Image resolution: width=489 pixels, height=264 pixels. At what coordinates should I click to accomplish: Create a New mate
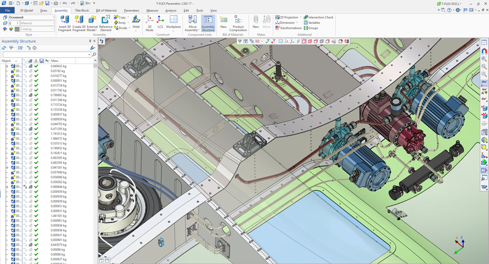click(x=256, y=22)
